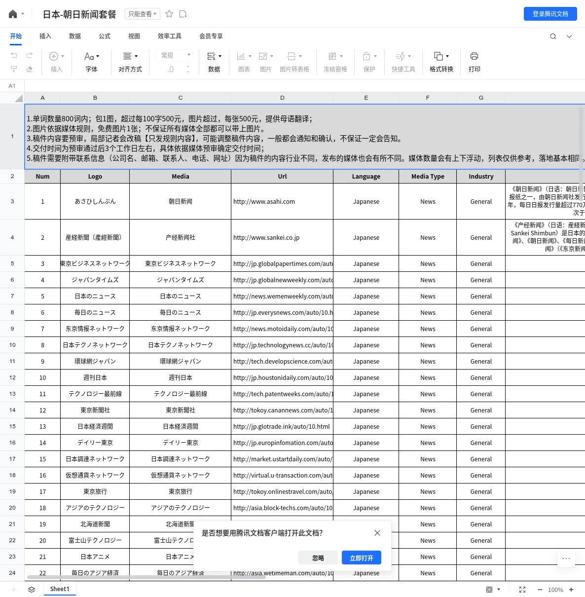The image size is (585, 597).
Task: Expand the dropdown next to home icon
Action: [x=23, y=14]
